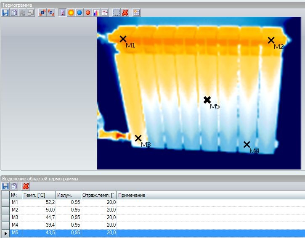Open the color histogram tool

click(96, 13)
